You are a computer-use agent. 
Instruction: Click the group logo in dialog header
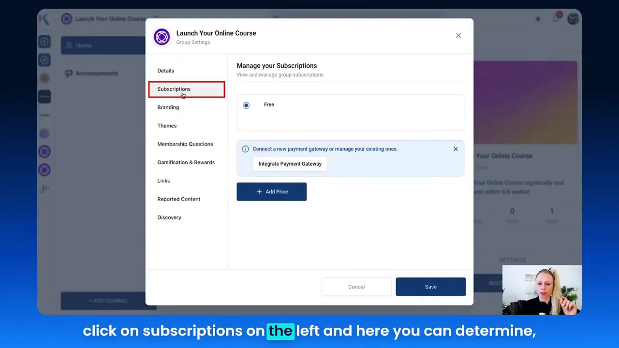point(162,37)
